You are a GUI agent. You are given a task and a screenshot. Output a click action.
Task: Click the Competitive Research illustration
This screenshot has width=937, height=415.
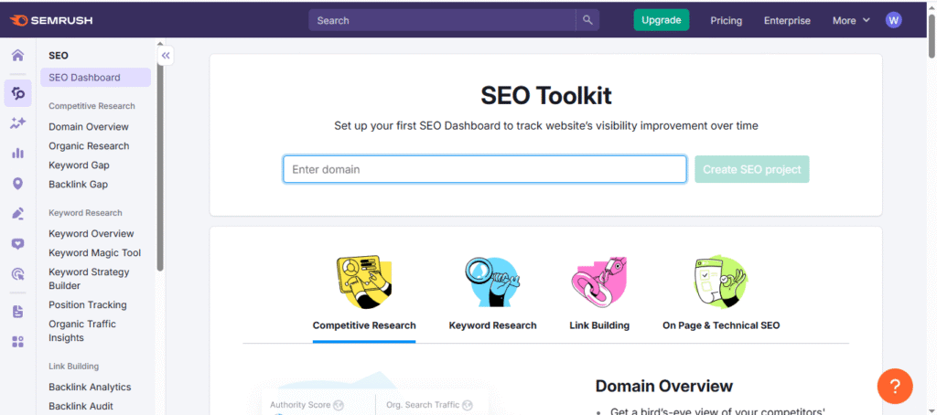pos(364,282)
